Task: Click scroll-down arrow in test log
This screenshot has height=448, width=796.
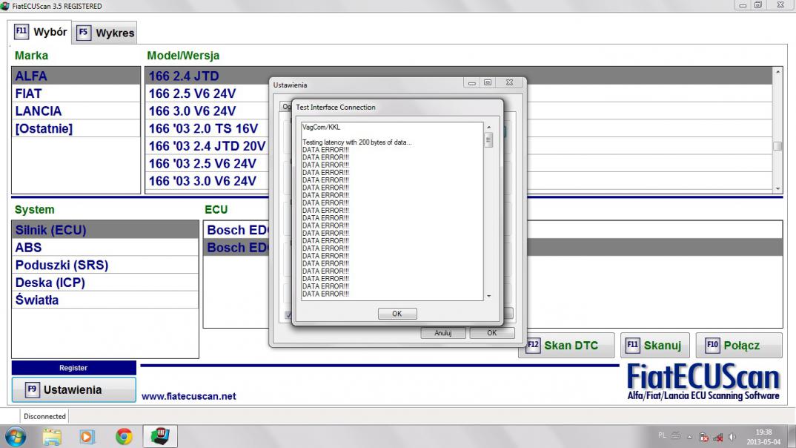Action: [489, 296]
